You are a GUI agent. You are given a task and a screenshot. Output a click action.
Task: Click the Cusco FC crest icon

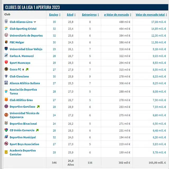(x=6, y=69)
